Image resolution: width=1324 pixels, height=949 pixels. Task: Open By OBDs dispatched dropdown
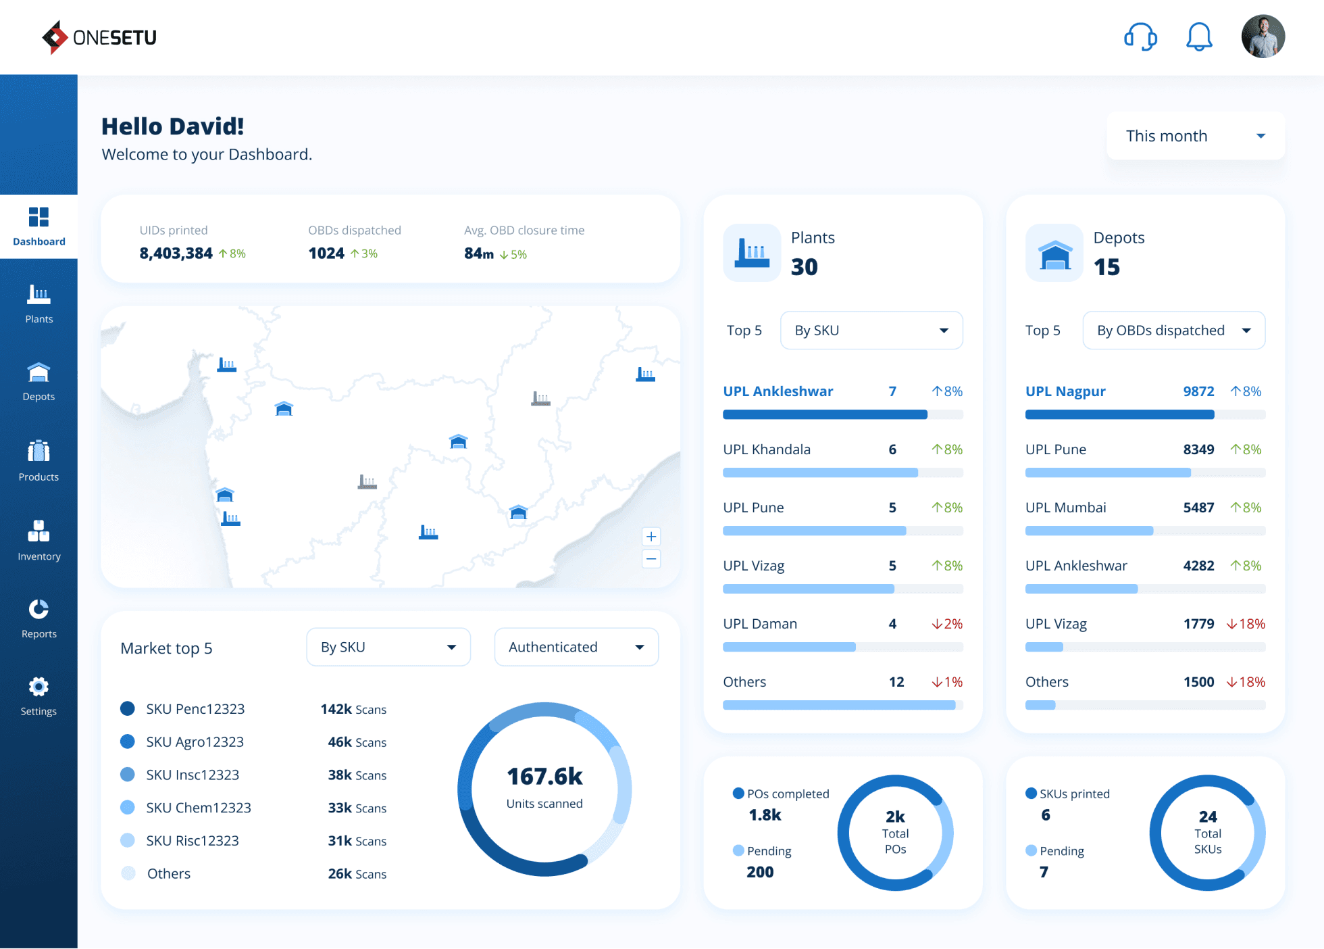click(1173, 331)
